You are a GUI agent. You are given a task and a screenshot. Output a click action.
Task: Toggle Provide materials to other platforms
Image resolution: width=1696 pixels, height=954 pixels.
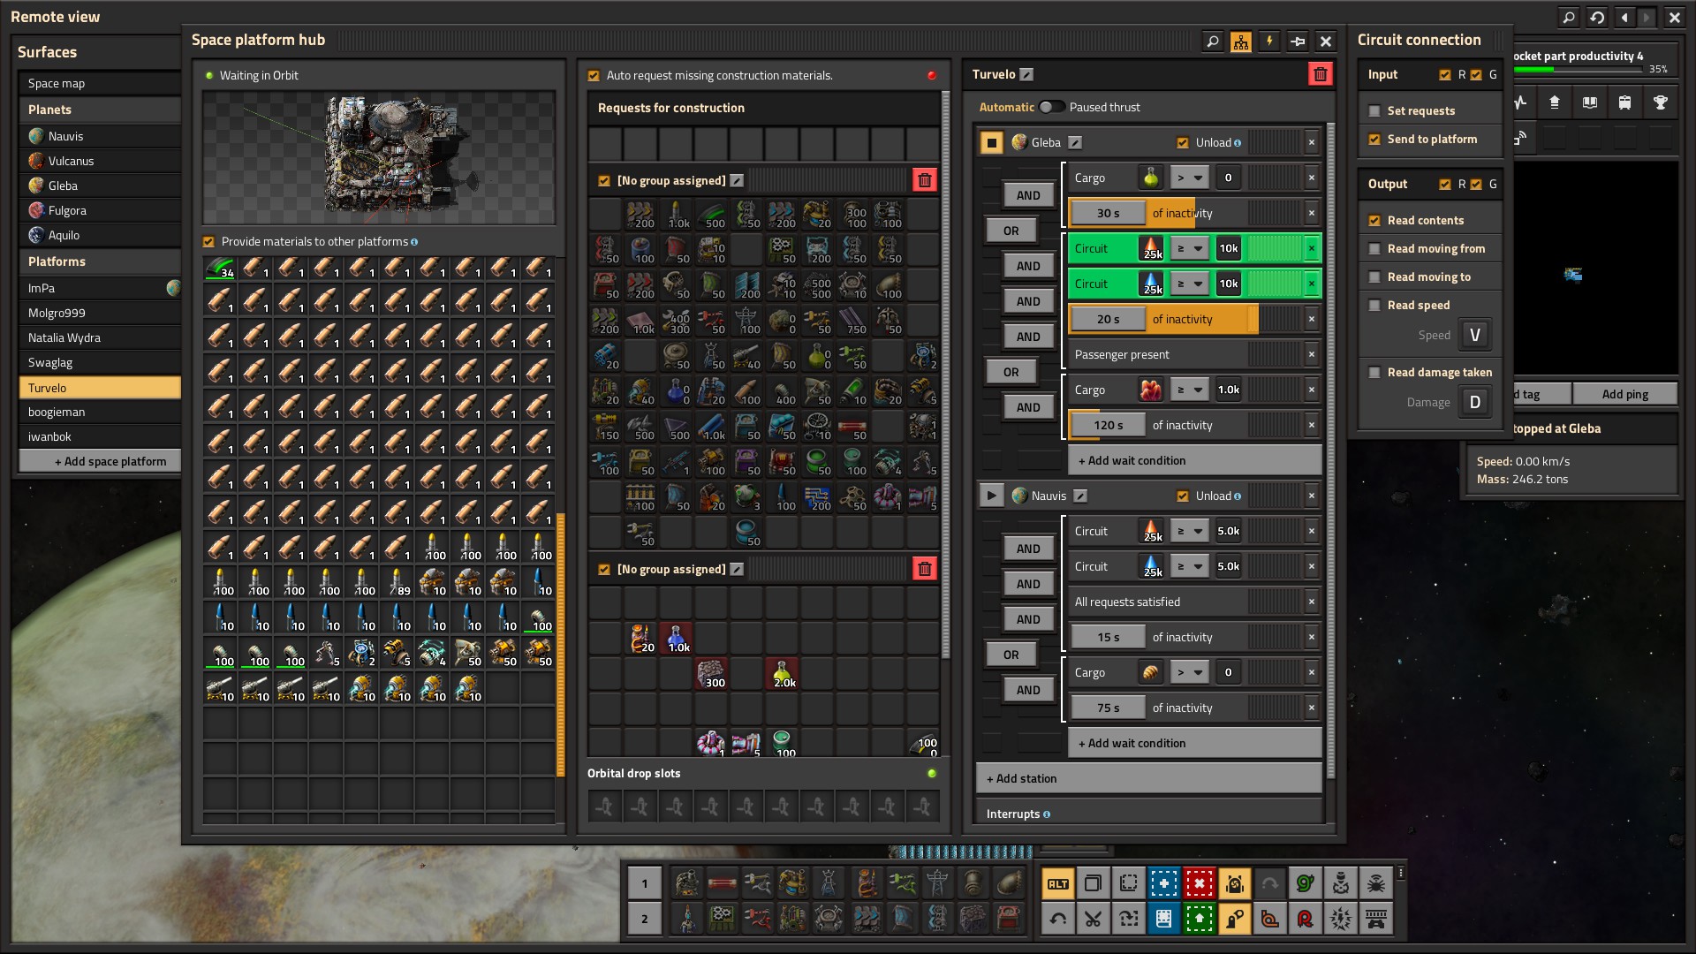pos(208,242)
